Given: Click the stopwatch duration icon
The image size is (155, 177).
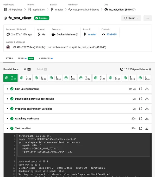Looking at the screenshot, I should tap(8, 34).
